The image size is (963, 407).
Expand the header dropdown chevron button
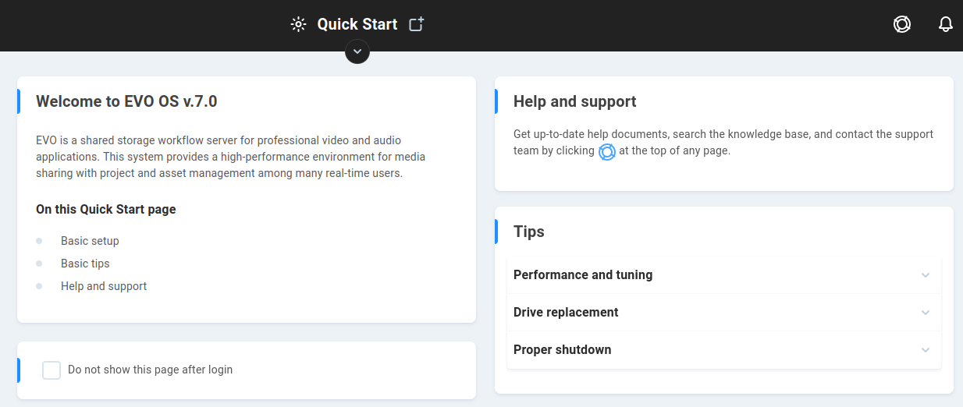[357, 51]
